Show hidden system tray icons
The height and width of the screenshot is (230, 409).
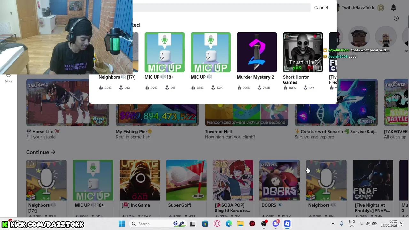click(333, 224)
